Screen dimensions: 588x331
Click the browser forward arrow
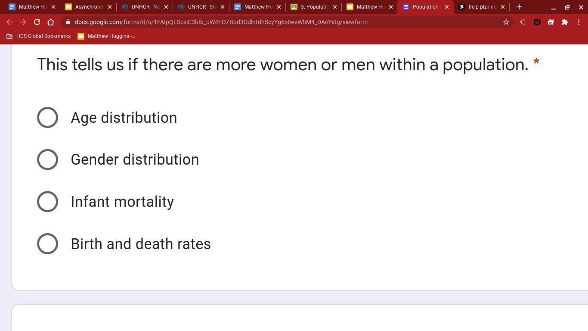[x=23, y=22]
